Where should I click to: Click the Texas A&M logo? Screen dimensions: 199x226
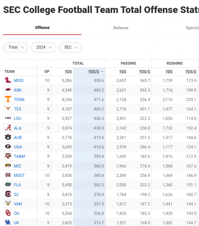tap(8, 156)
